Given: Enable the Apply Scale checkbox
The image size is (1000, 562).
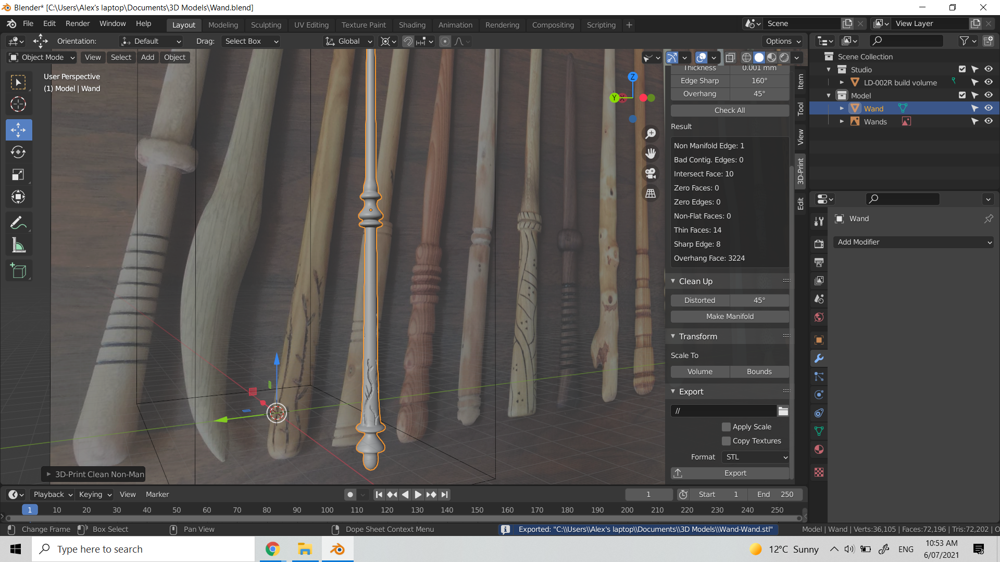Looking at the screenshot, I should [726, 427].
